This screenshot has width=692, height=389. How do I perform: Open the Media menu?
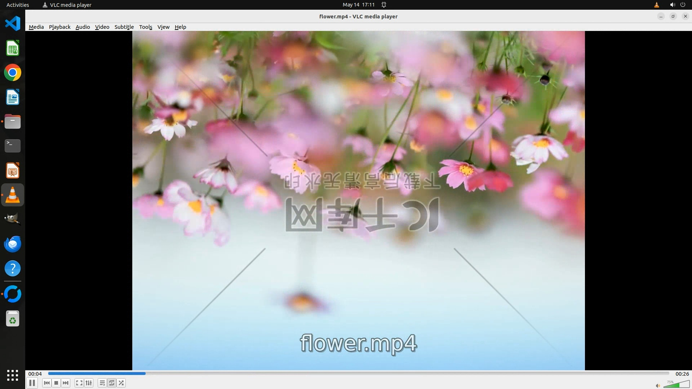tap(36, 27)
